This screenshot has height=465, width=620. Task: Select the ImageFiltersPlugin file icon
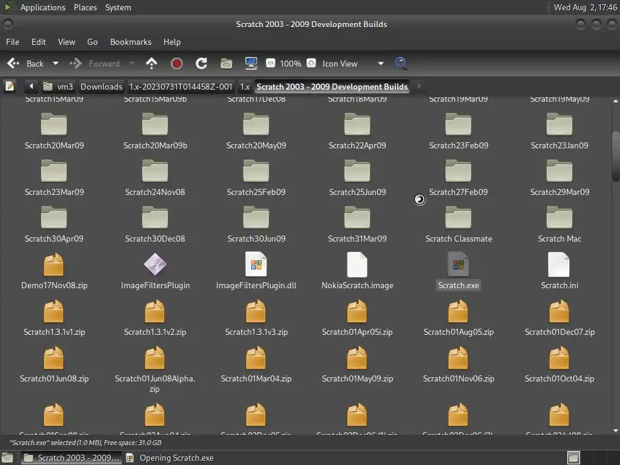tap(155, 265)
